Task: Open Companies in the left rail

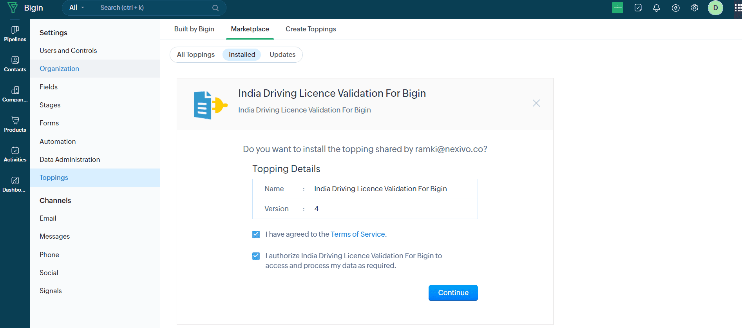Action: pyautogui.click(x=15, y=94)
